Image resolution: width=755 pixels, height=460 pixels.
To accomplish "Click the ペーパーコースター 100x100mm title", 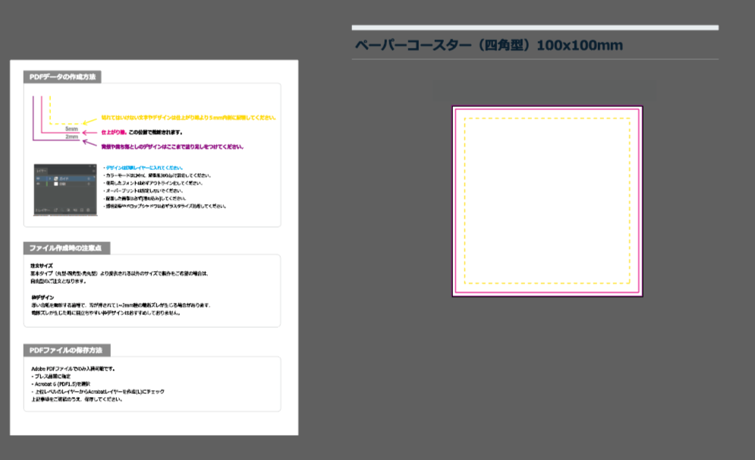I will [x=488, y=46].
